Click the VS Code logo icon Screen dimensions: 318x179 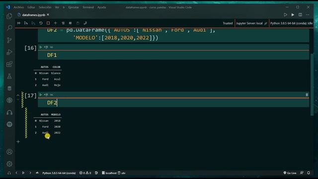pos(8,7)
